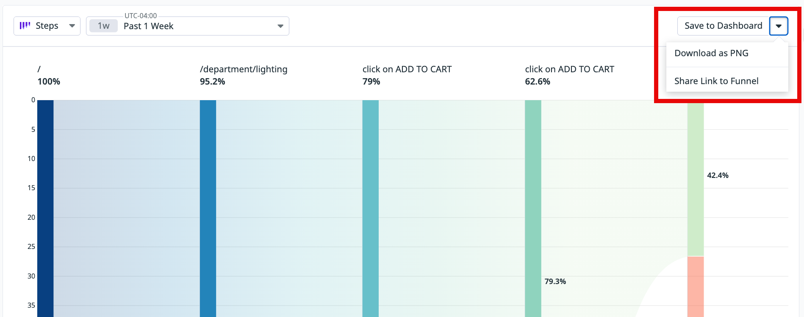Click the 1w time range badge

tap(103, 26)
